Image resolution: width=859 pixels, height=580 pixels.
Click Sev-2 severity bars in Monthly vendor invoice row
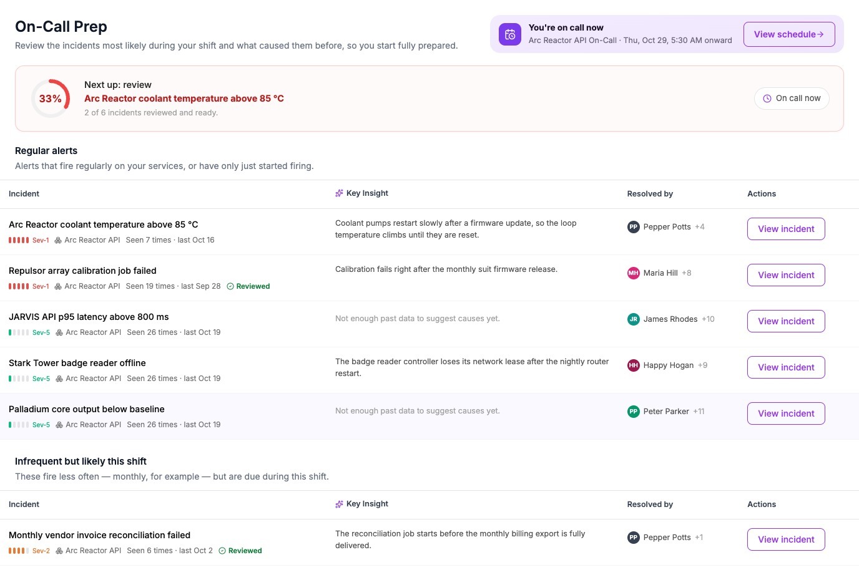[x=19, y=551]
